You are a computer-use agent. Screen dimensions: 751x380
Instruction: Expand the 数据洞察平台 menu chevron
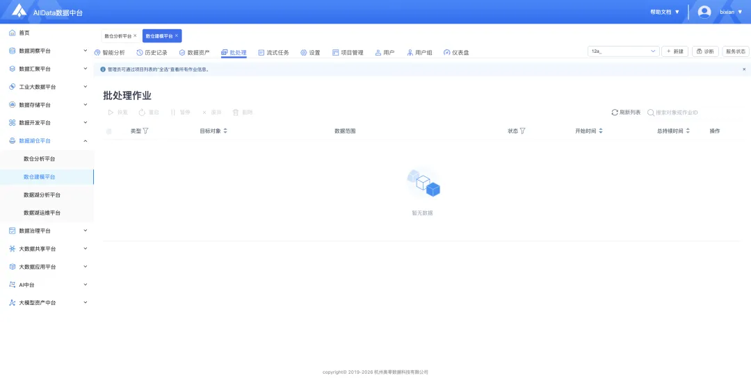tap(86, 50)
